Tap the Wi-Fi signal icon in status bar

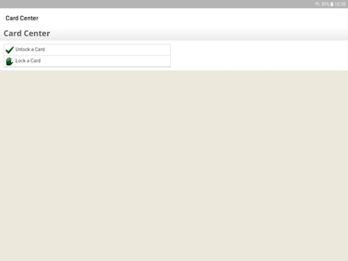click(318, 4)
